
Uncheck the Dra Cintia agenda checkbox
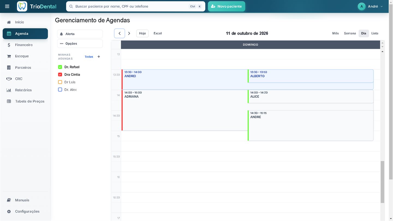pyautogui.click(x=60, y=74)
